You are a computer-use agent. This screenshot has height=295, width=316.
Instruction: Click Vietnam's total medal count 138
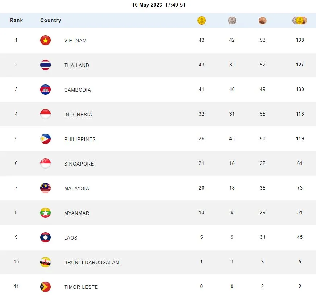tap(300, 40)
